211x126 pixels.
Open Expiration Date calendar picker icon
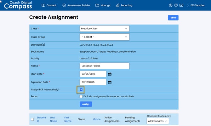110,82
